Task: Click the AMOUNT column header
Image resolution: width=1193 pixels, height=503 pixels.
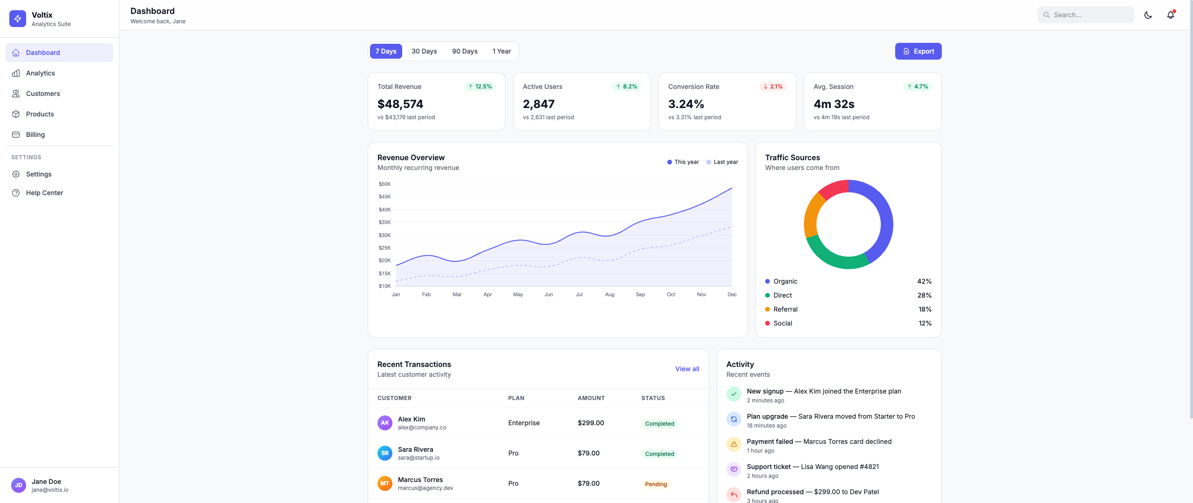Action: click(591, 398)
